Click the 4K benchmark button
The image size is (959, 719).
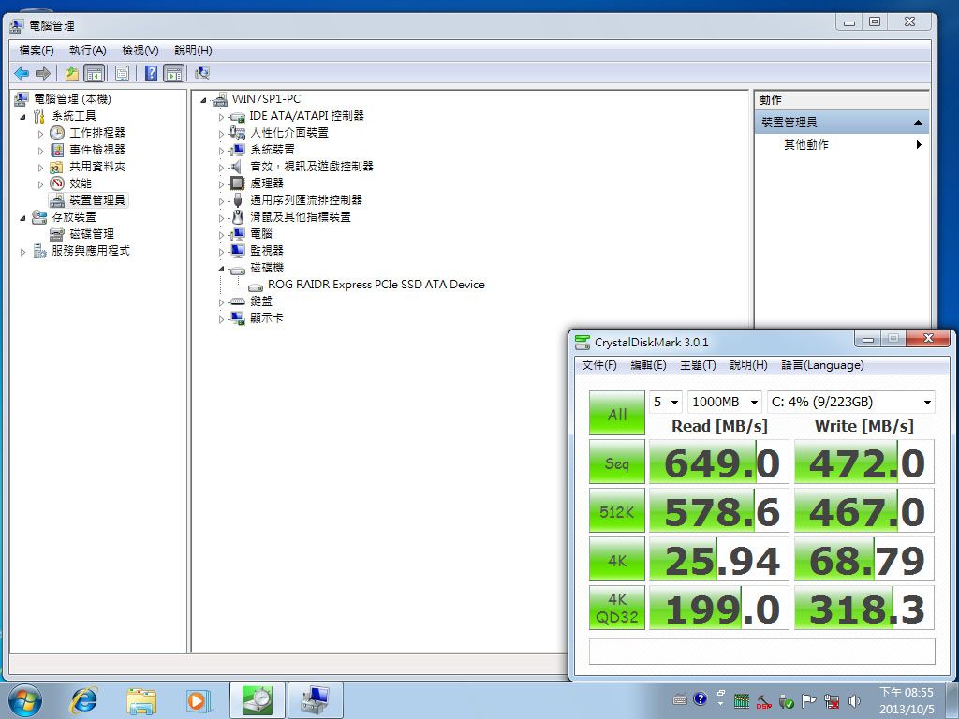(x=616, y=560)
